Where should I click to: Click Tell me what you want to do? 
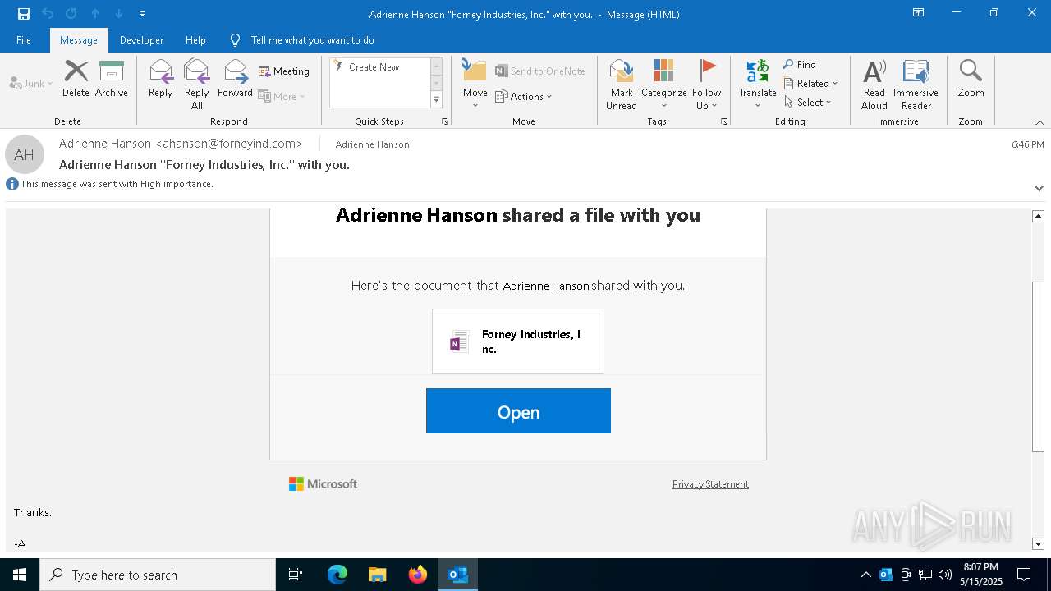click(312, 40)
